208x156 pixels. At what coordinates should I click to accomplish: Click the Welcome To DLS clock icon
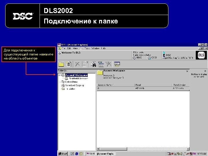click(x=60, y=53)
